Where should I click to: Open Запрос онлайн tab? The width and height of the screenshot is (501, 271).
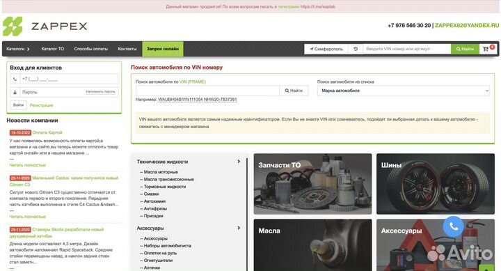[163, 49]
